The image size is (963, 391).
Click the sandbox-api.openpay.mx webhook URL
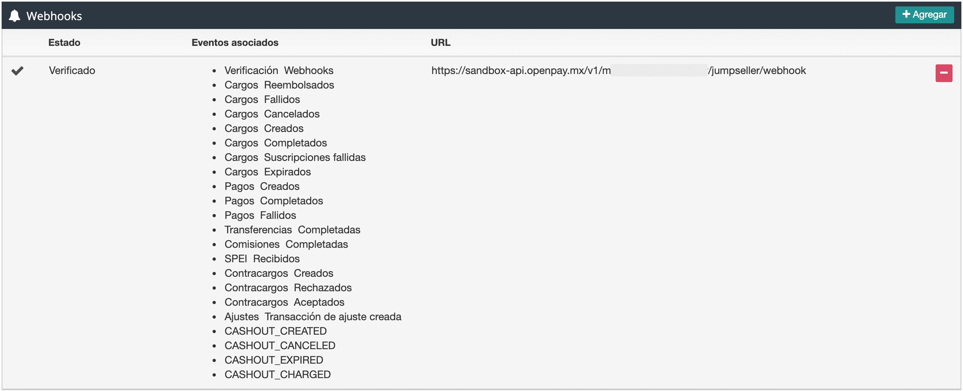click(x=618, y=71)
